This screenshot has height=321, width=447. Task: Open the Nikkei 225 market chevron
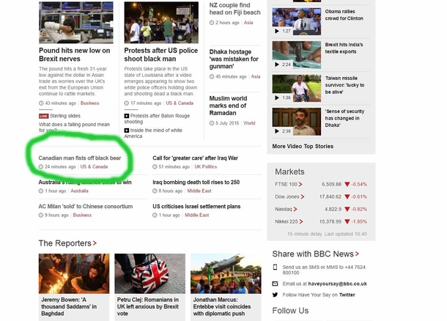pyautogui.click(x=300, y=221)
